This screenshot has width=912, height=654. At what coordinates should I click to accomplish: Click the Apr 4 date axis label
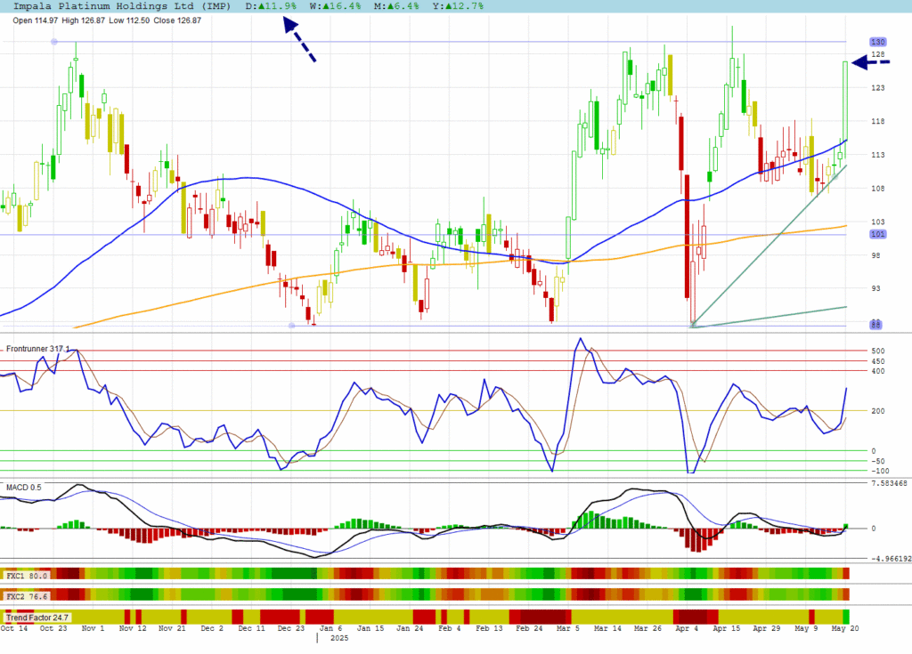coord(687,628)
